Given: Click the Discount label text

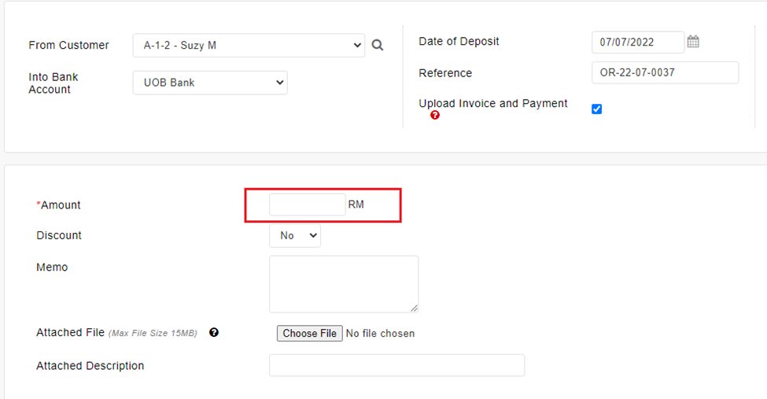Looking at the screenshot, I should pos(59,235).
